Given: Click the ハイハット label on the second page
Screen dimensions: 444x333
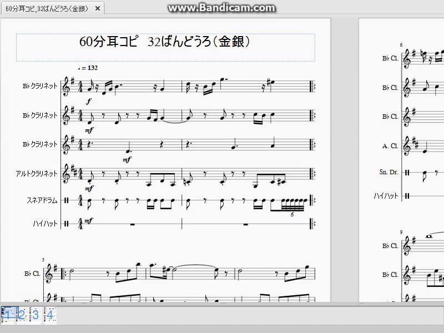Looking at the screenshot, I should (x=386, y=196).
